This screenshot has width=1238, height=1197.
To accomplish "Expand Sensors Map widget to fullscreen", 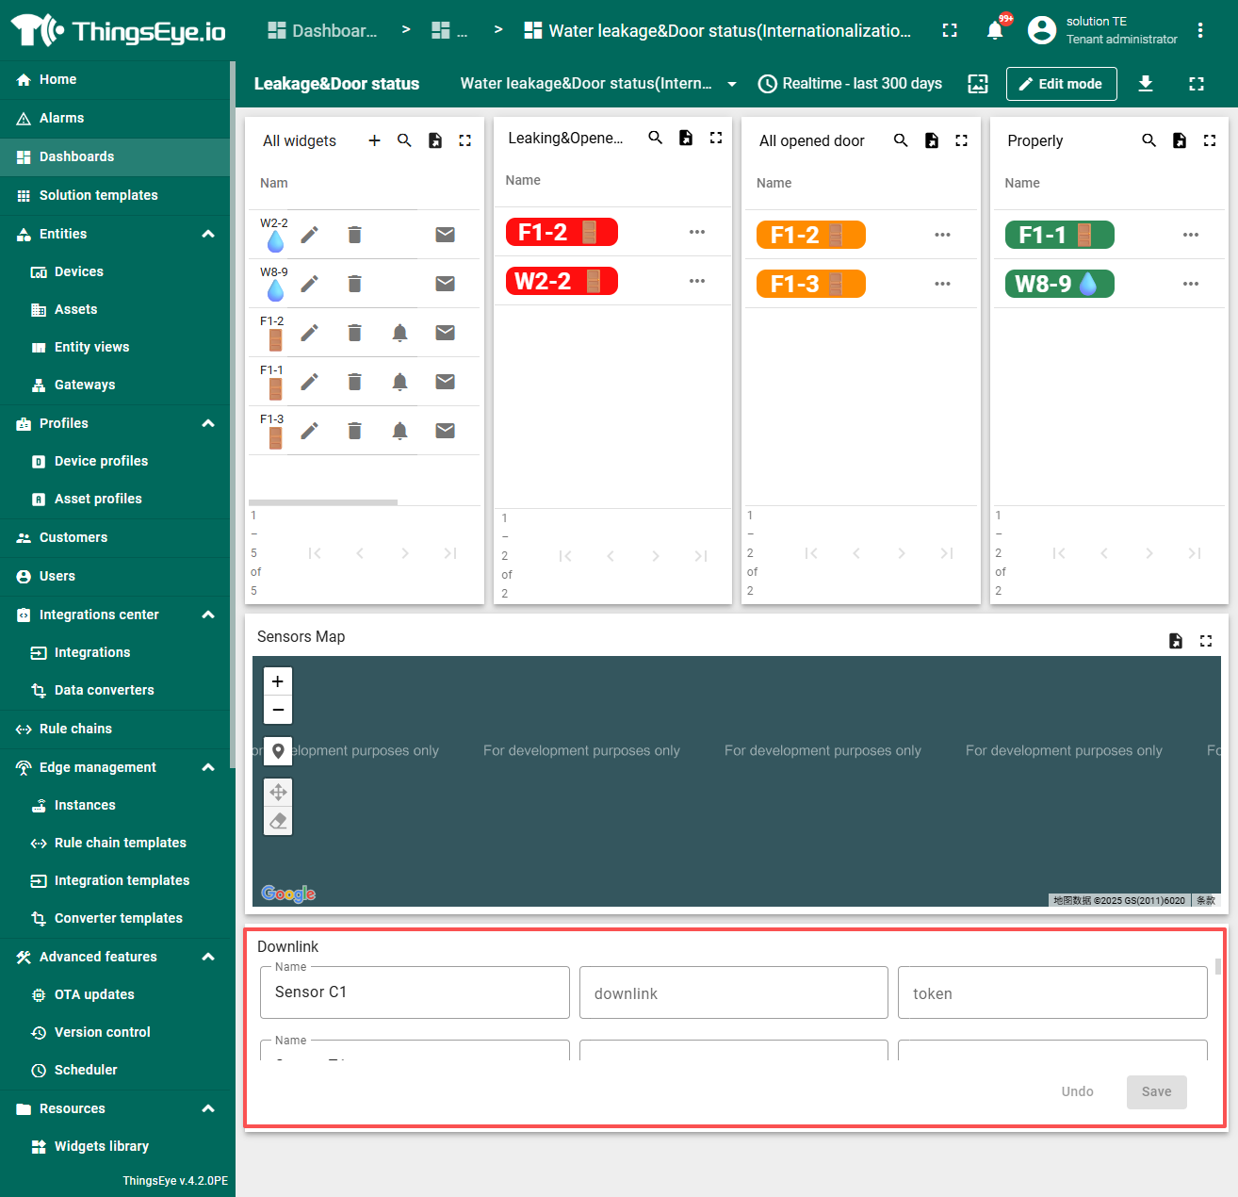I will click(1205, 641).
